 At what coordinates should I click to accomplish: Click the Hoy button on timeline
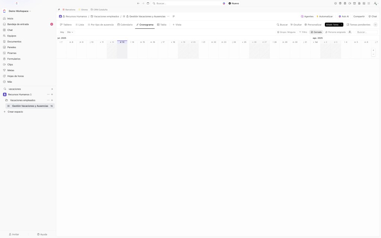pos(62,32)
